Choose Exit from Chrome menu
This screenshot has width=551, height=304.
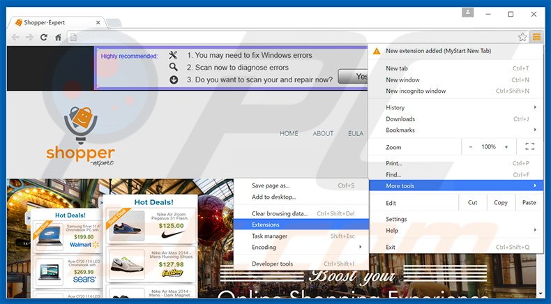455,247
